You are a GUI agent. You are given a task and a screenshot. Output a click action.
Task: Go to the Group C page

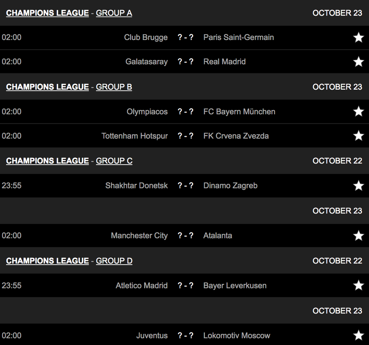(114, 161)
